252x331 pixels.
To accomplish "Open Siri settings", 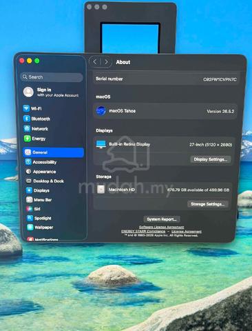I will [34, 209].
